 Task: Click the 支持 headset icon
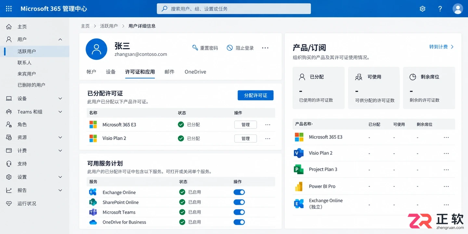tap(9, 164)
